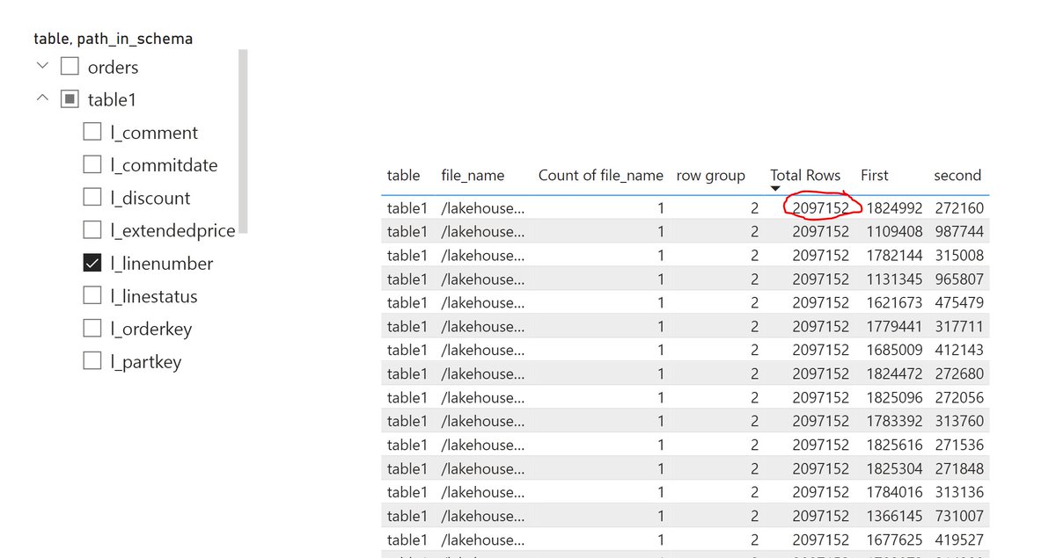Image resolution: width=1056 pixels, height=558 pixels.
Task: Sort by Count of file_name header
Action: pos(601,175)
